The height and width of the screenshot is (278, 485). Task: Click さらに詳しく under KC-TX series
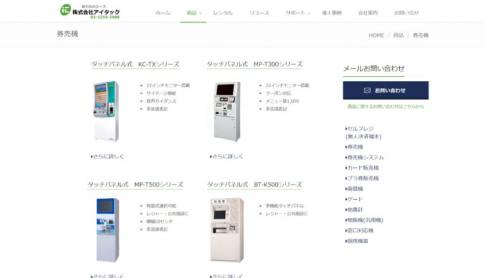(x=107, y=157)
